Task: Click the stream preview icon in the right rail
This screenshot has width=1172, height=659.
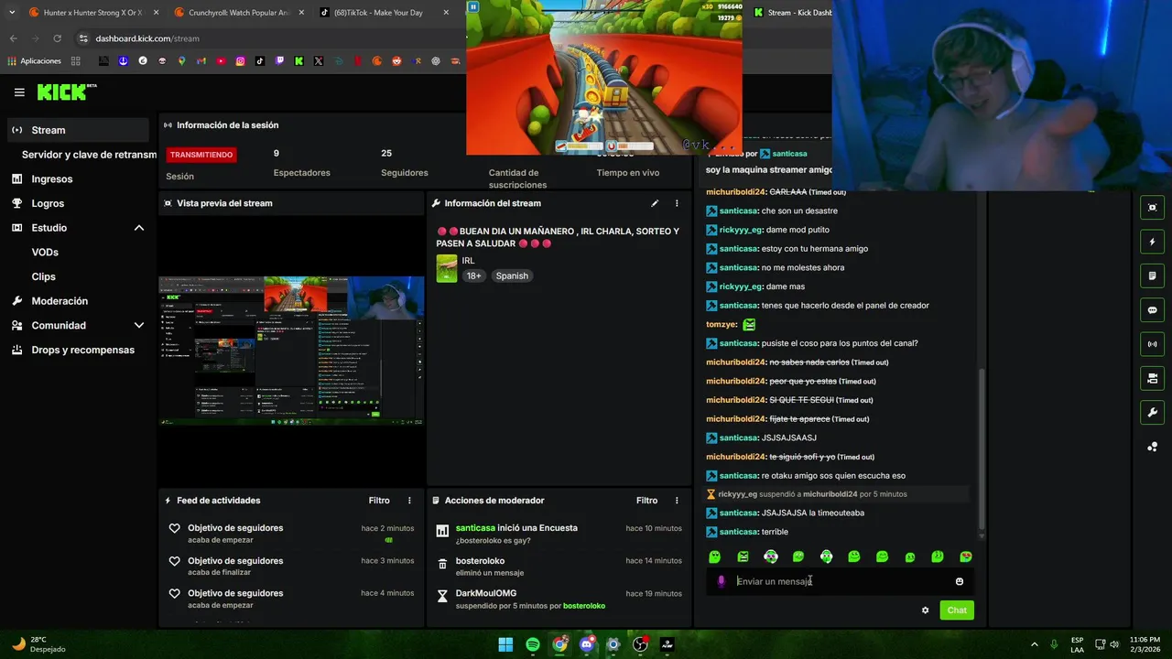Action: 1152,208
